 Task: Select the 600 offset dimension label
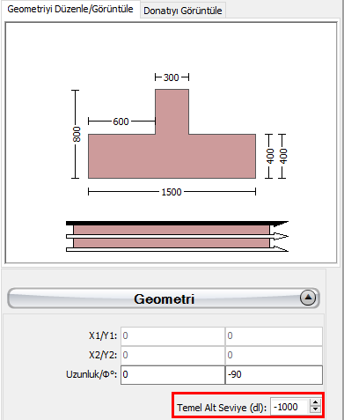point(121,122)
